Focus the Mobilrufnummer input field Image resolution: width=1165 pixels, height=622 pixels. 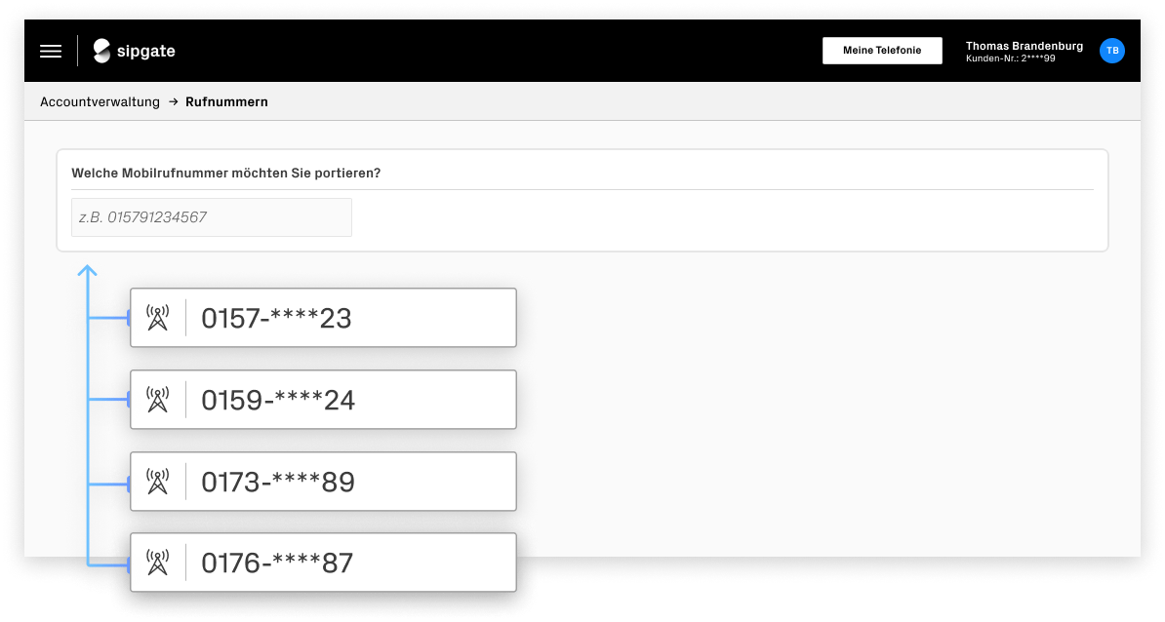click(x=212, y=217)
